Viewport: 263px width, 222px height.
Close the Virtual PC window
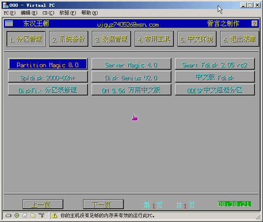point(257,5)
